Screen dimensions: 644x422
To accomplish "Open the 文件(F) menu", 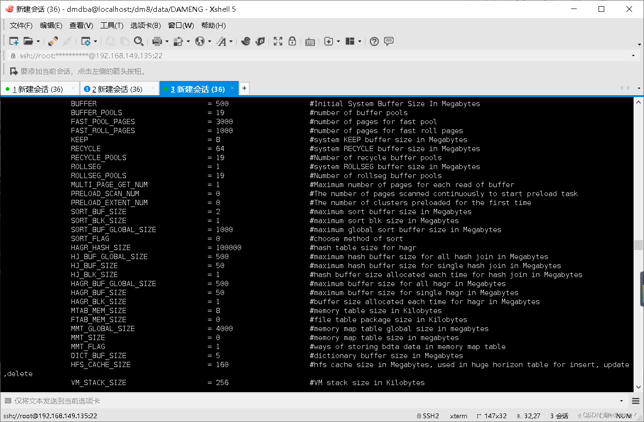I will pos(21,26).
